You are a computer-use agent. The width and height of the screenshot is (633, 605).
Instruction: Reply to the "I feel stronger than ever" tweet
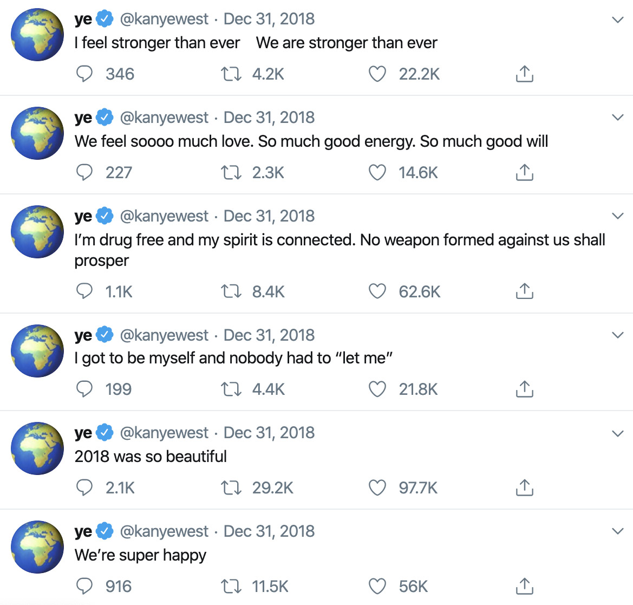[84, 74]
